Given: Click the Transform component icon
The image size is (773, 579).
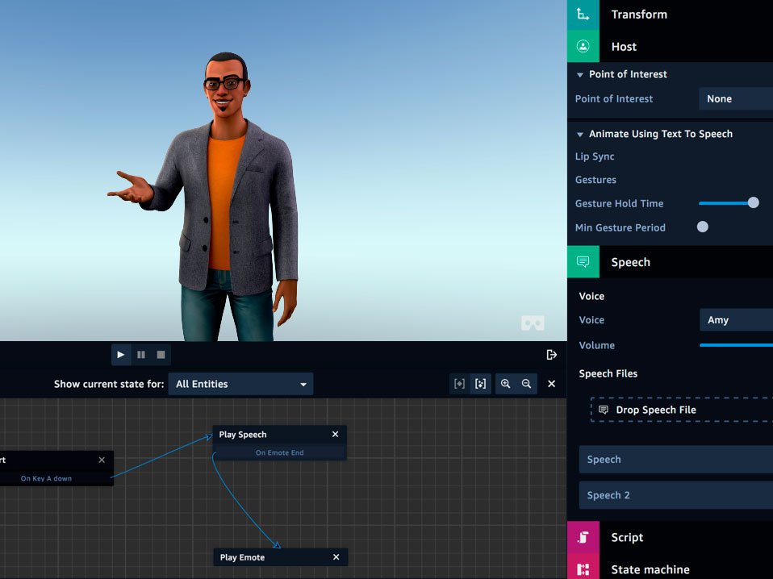Looking at the screenshot, I should click(583, 15).
